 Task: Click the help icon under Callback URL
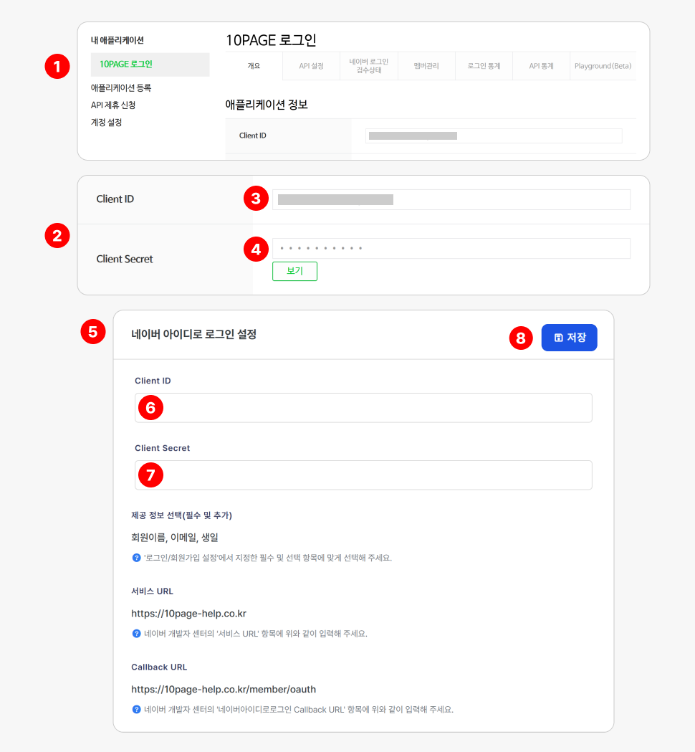[x=136, y=710]
